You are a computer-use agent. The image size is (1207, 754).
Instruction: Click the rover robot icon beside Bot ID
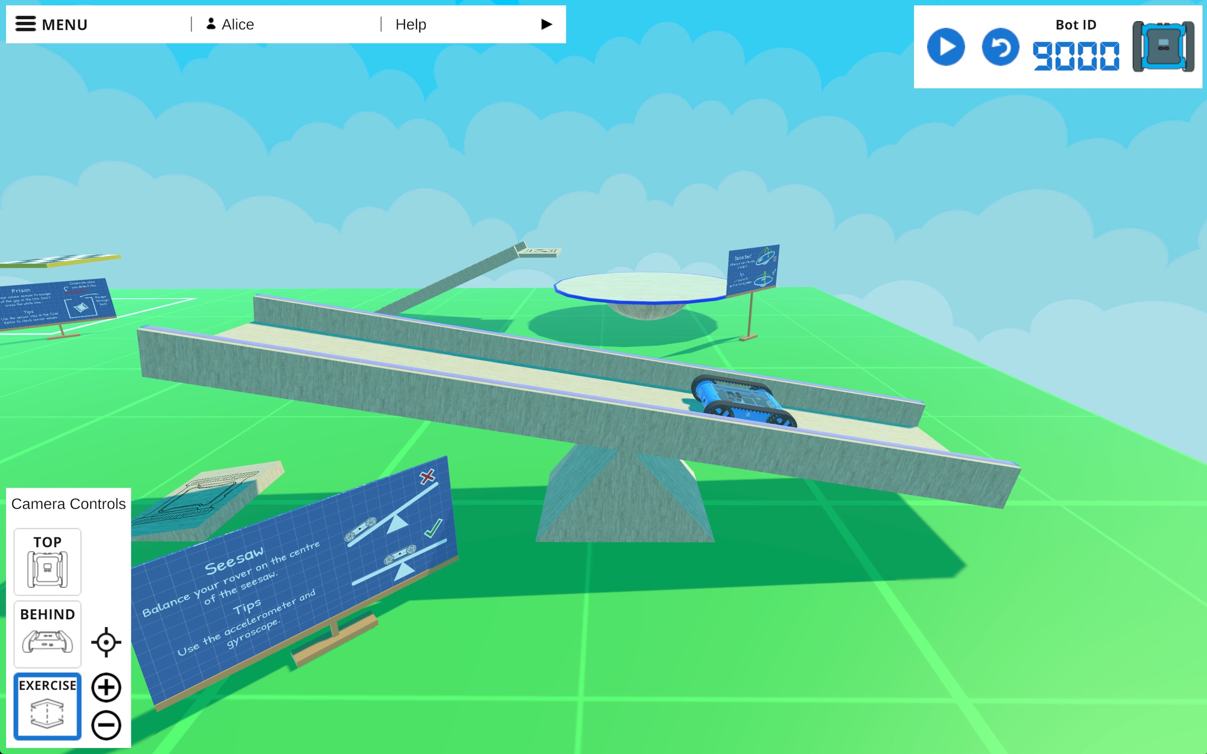click(x=1163, y=47)
